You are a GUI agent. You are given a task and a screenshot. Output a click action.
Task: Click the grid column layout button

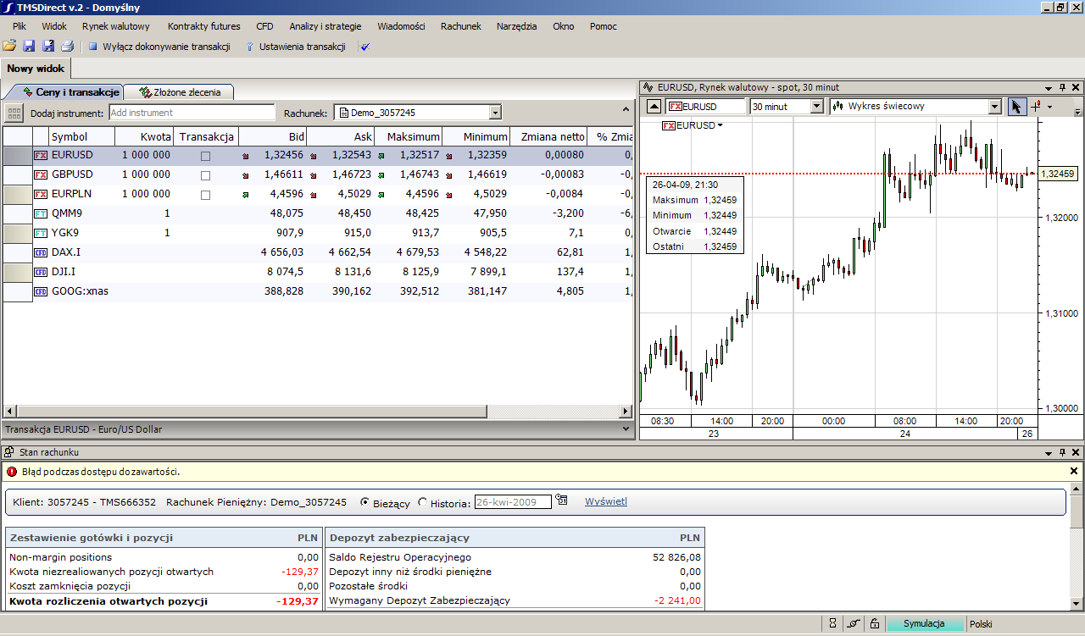tap(14, 113)
